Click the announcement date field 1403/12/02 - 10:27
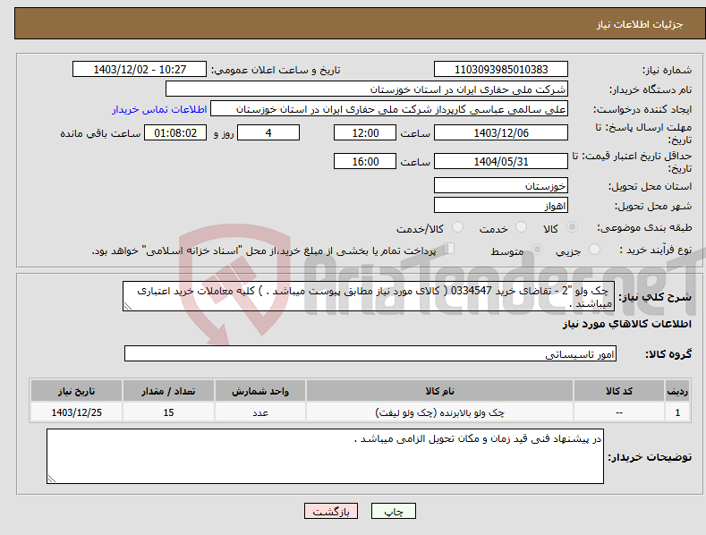Screen dimensions: 706x535 pos(140,70)
